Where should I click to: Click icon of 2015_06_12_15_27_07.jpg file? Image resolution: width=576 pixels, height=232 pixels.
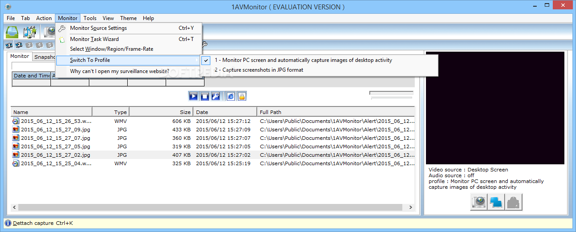[16, 138]
